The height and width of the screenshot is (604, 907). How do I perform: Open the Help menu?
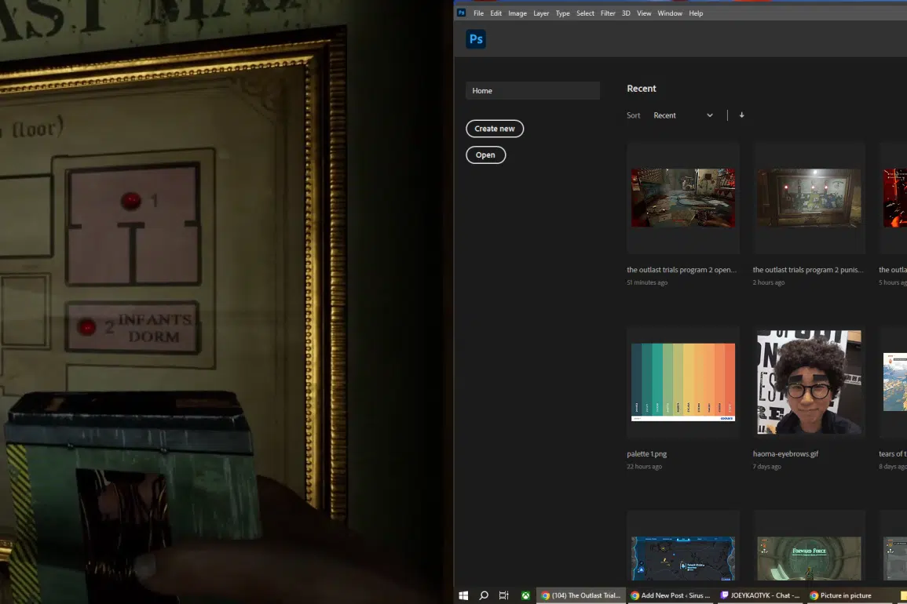[696, 13]
